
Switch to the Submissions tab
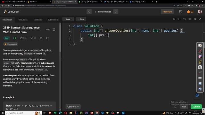[x=53, y=20]
